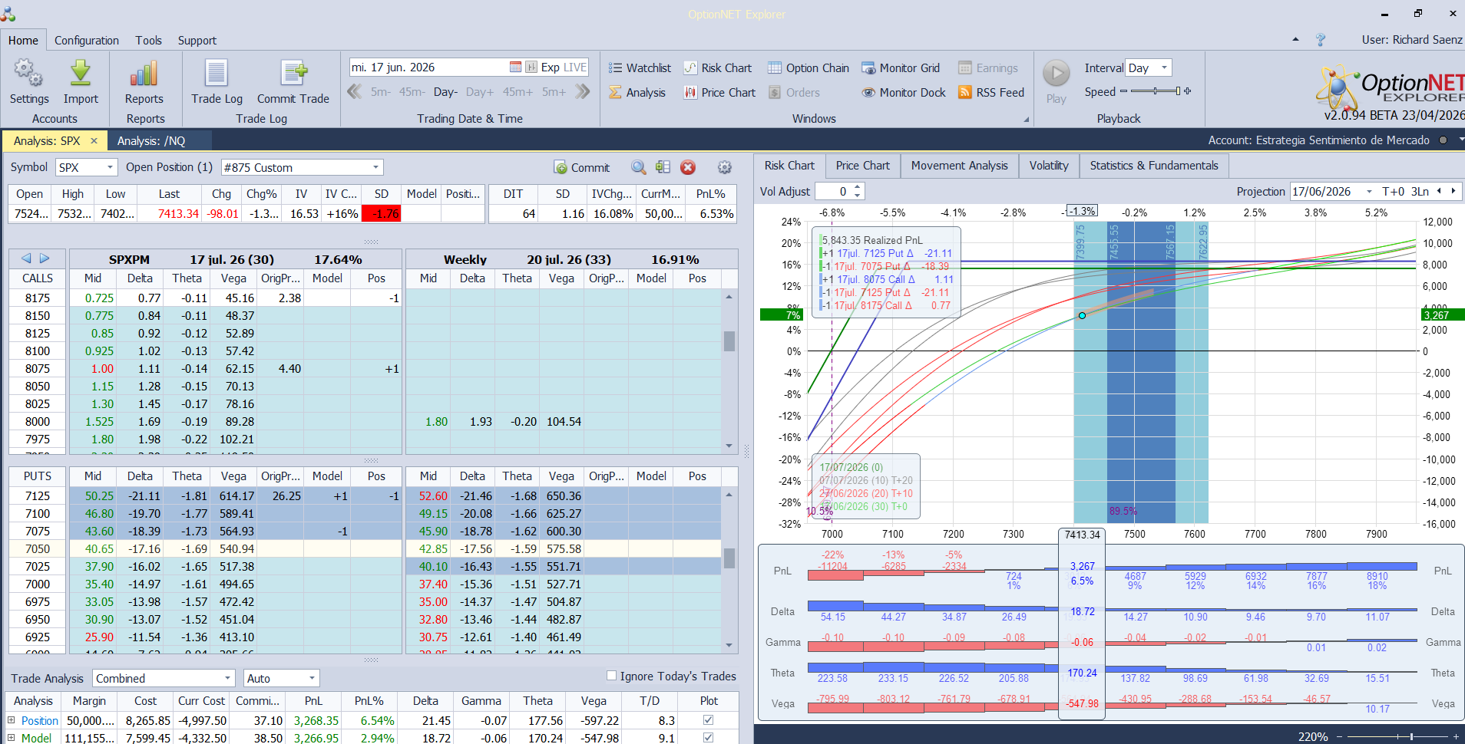Open the Symbol SPX dropdown

111,167
